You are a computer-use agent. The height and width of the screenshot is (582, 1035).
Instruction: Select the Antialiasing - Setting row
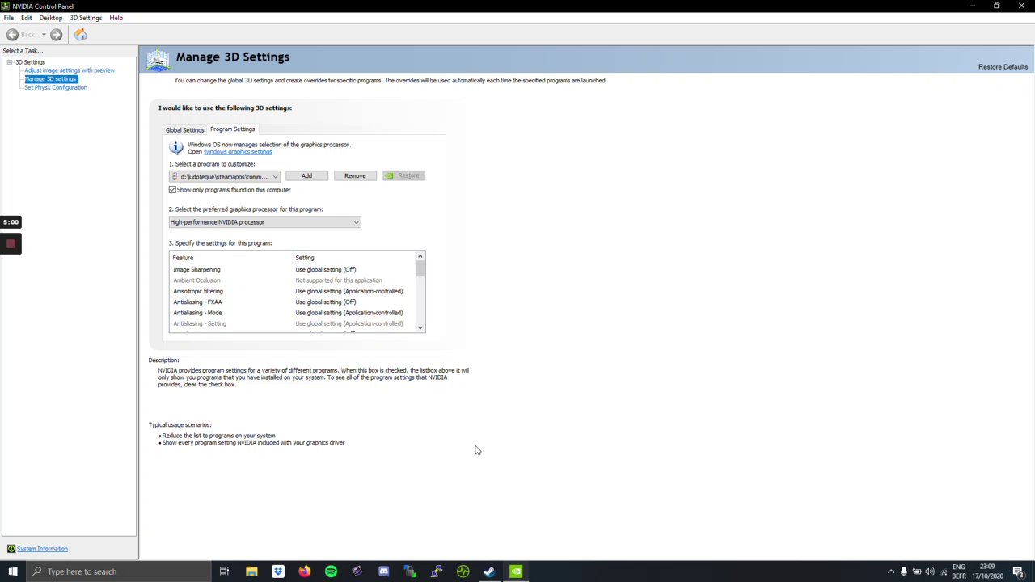(x=292, y=323)
